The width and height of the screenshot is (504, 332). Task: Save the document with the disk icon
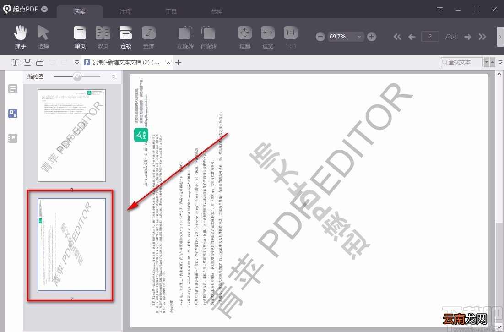[27, 62]
